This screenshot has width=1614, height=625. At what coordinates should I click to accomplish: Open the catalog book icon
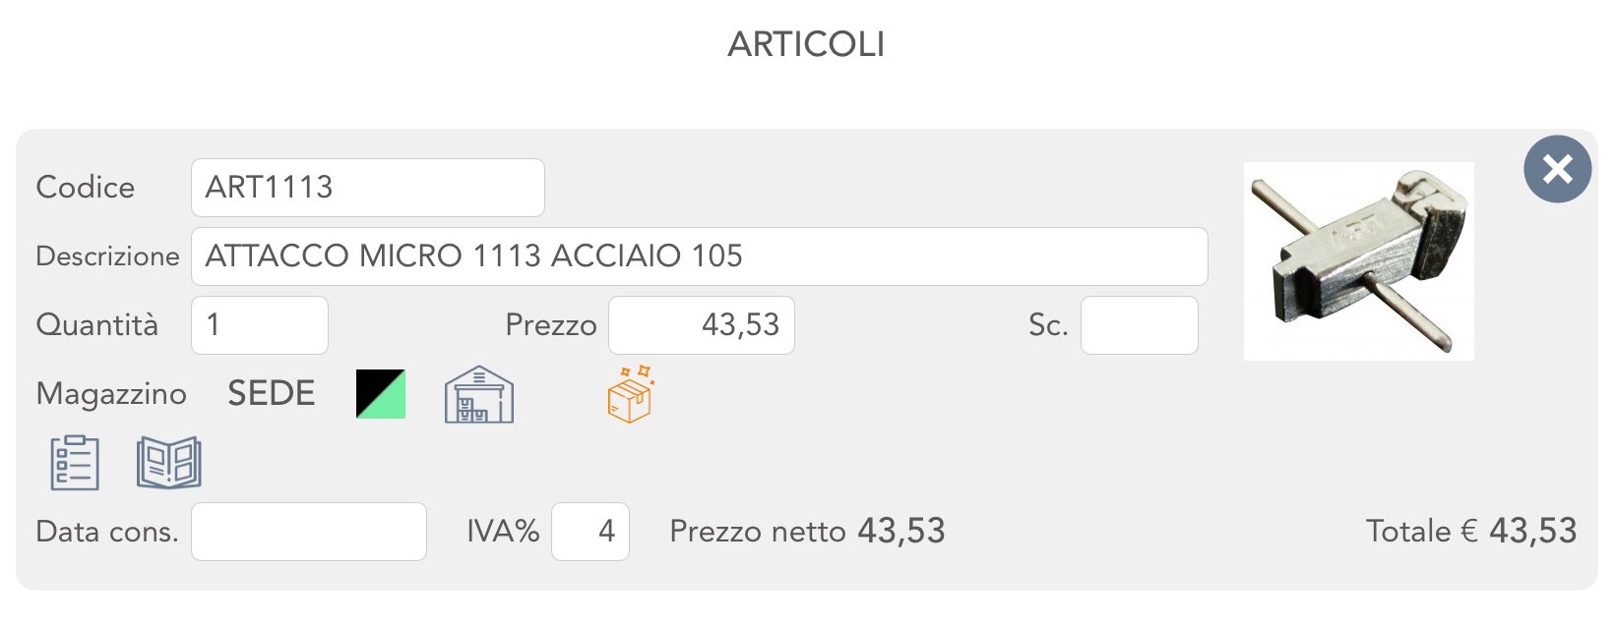point(168,462)
